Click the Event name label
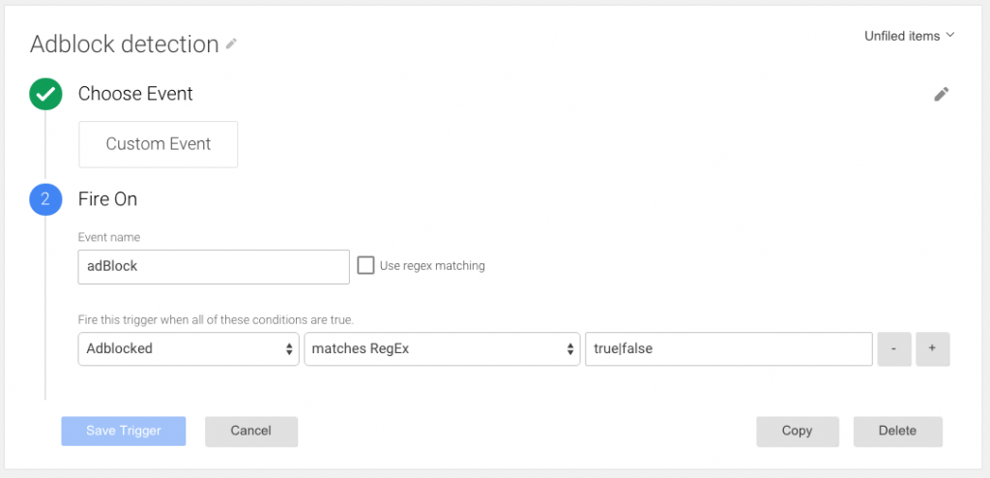 point(109,238)
